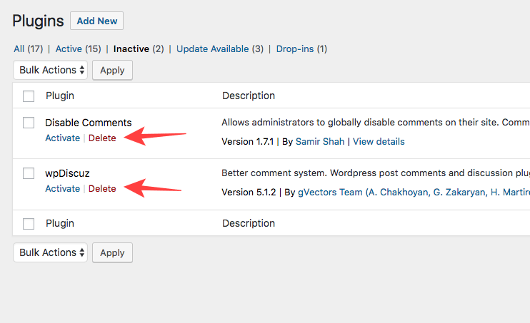This screenshot has height=323, width=530.
Task: Open View details for Disable Comments
Action: 379,141
